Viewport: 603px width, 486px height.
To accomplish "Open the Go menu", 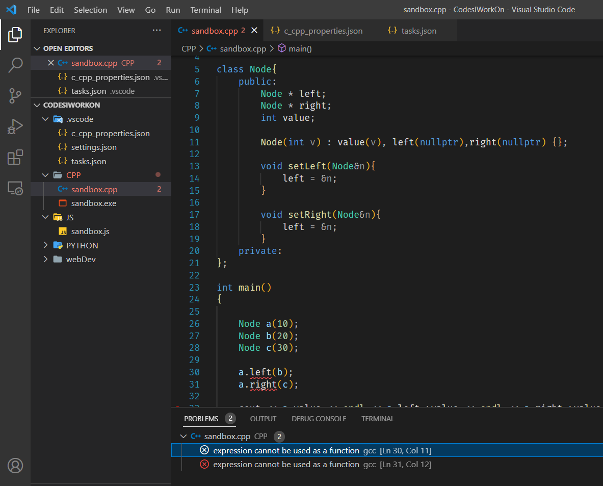I will (150, 10).
